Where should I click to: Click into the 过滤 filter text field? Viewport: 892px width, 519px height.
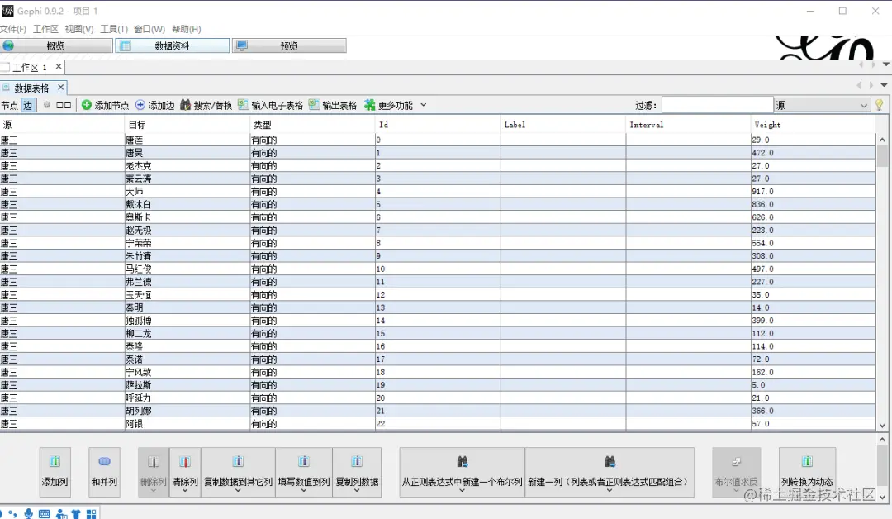(x=717, y=105)
